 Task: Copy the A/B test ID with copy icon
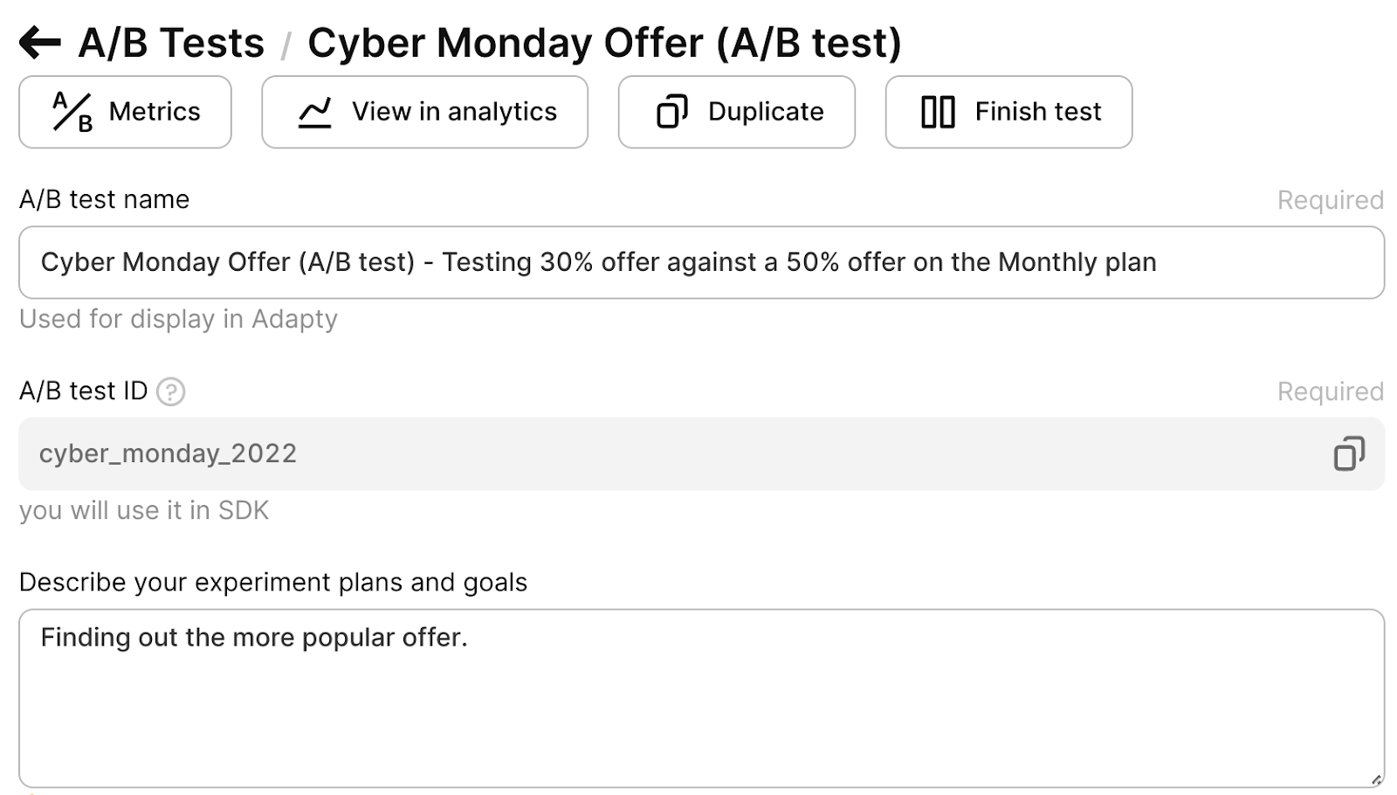1349,453
